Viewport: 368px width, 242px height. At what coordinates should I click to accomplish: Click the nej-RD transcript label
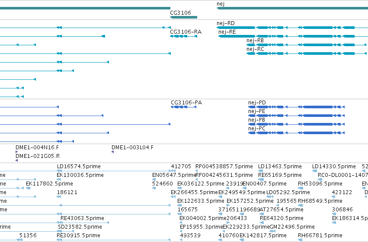coord(226,23)
